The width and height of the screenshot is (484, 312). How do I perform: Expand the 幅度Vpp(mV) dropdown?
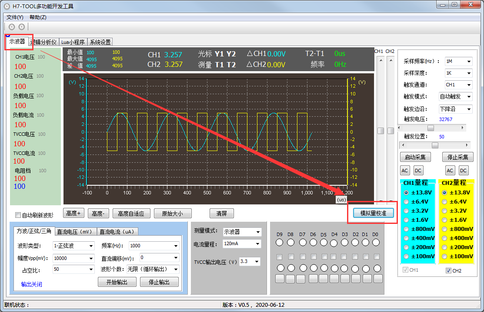click(91, 258)
